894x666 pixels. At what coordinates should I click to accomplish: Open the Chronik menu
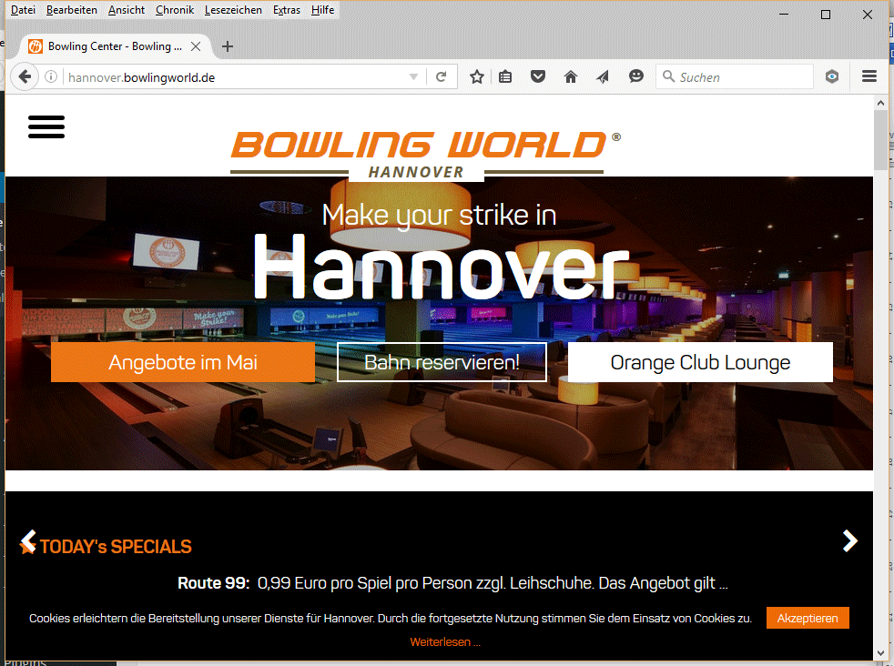pyautogui.click(x=175, y=10)
